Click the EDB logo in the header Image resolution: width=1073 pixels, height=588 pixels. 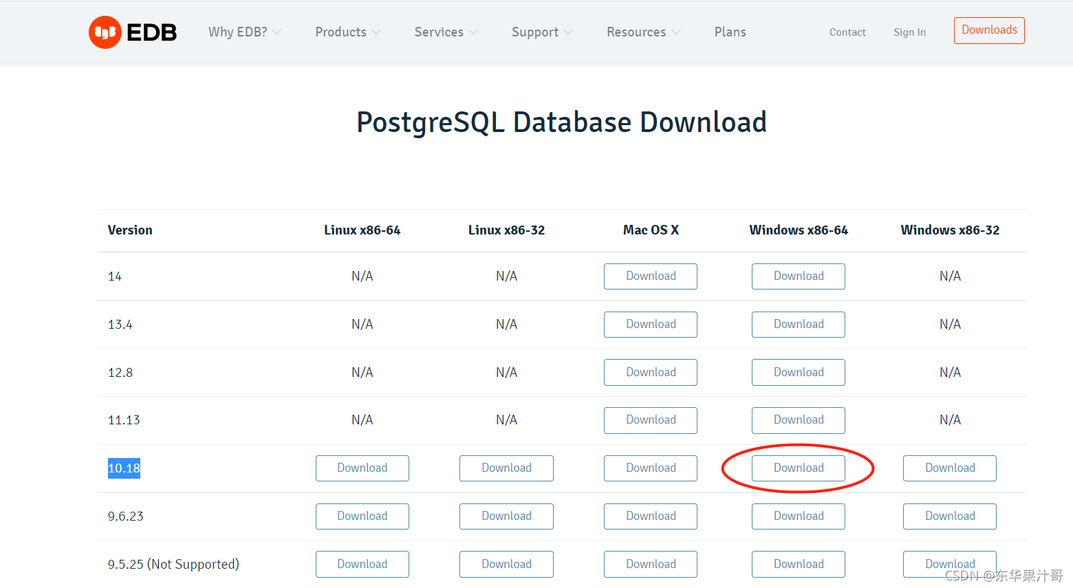click(x=132, y=32)
